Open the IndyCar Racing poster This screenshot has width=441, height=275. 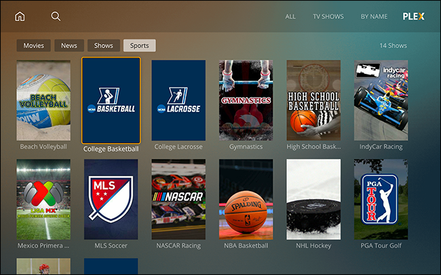381,100
